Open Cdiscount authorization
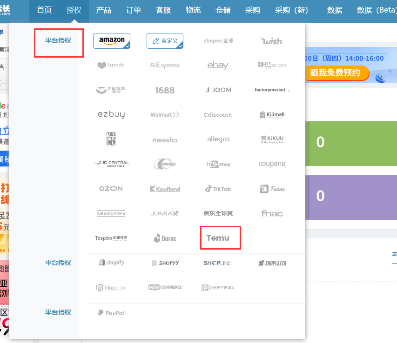 (x=218, y=115)
